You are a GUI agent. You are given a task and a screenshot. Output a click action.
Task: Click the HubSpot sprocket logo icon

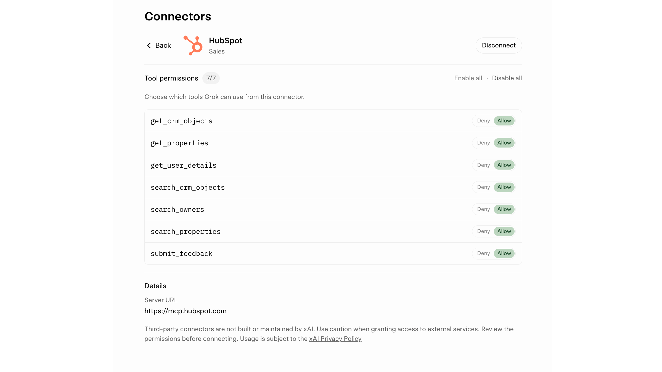click(x=193, y=46)
